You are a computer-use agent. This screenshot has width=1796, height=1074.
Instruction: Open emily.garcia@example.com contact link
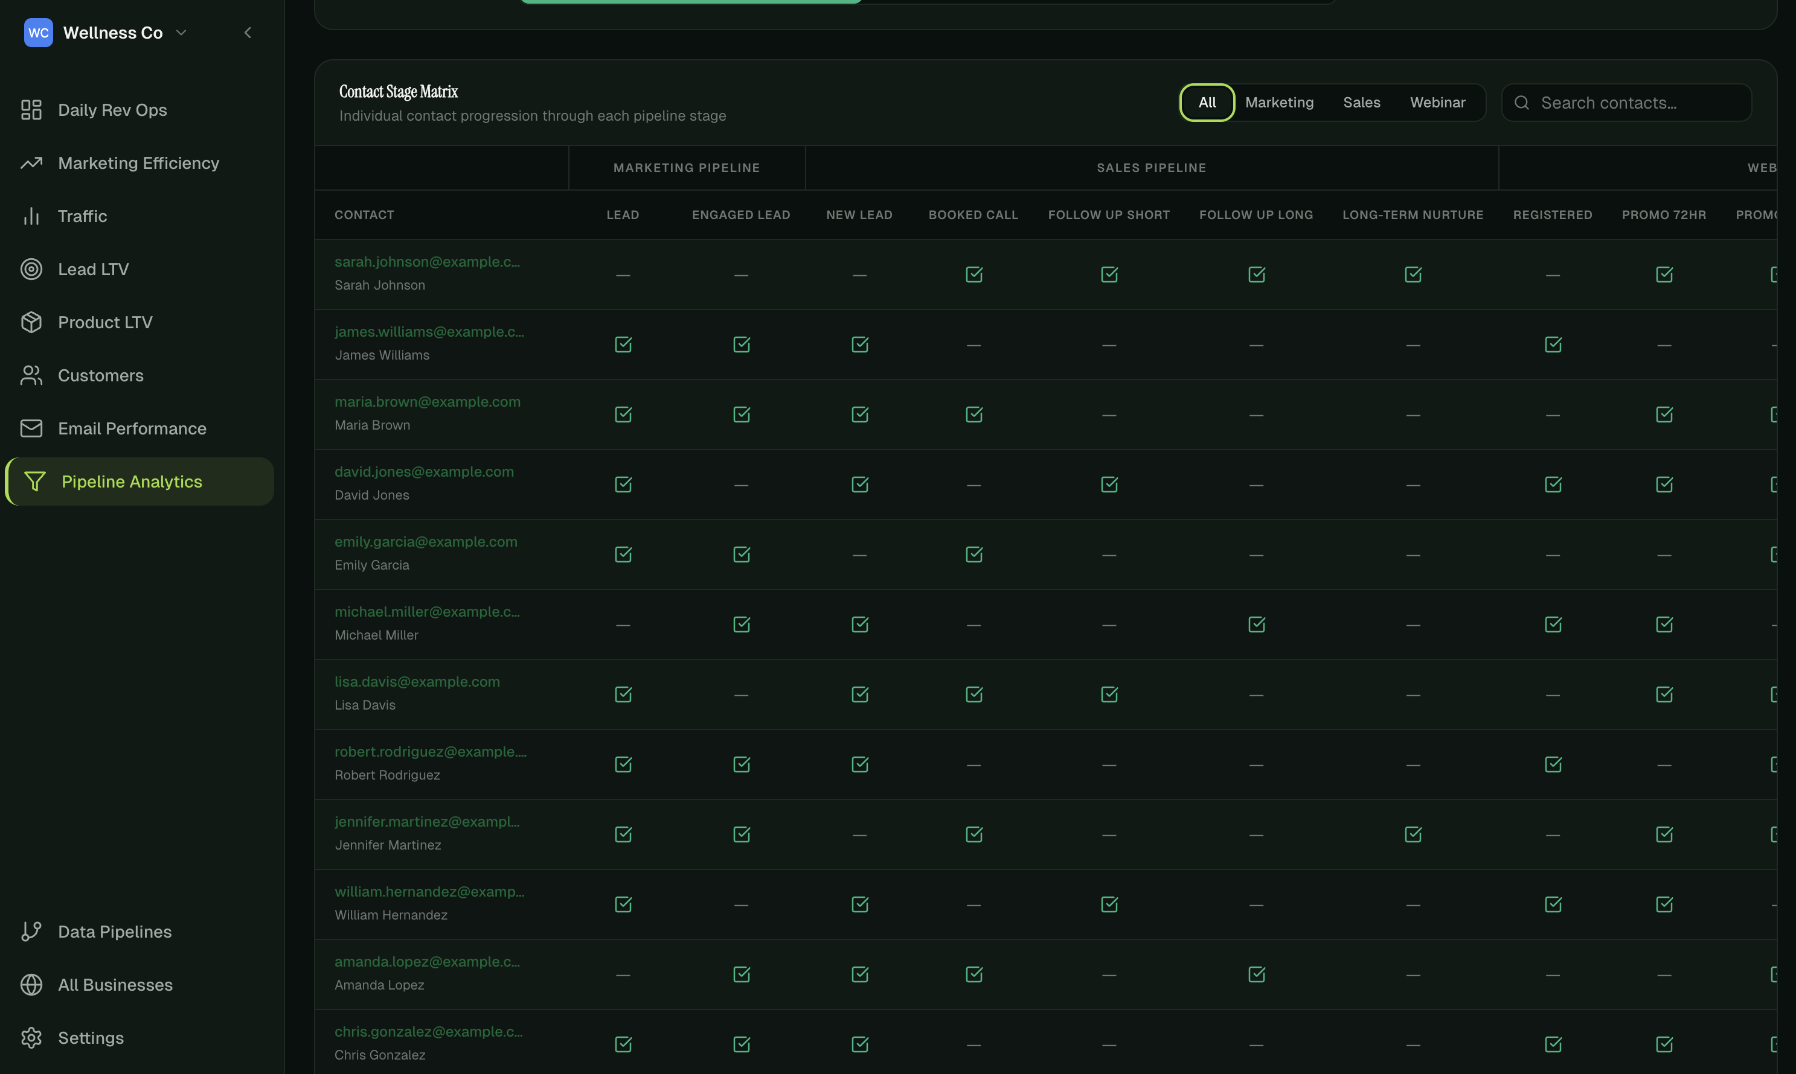(426, 542)
